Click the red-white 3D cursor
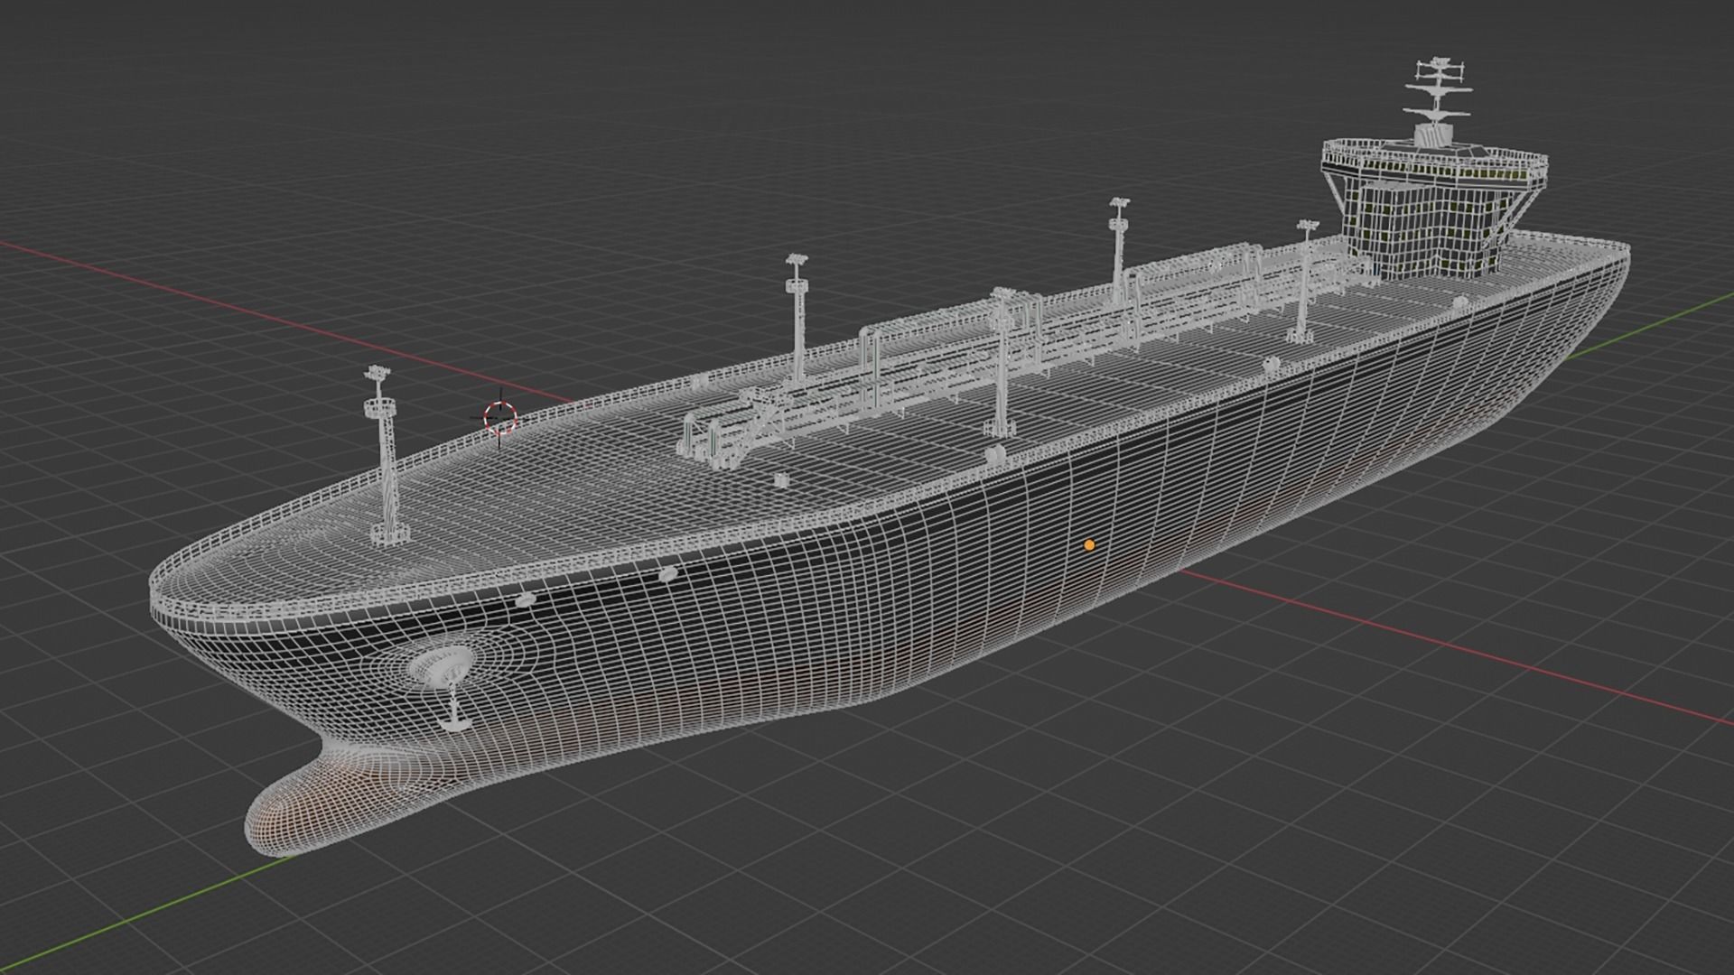This screenshot has width=1734, height=975. tap(499, 417)
